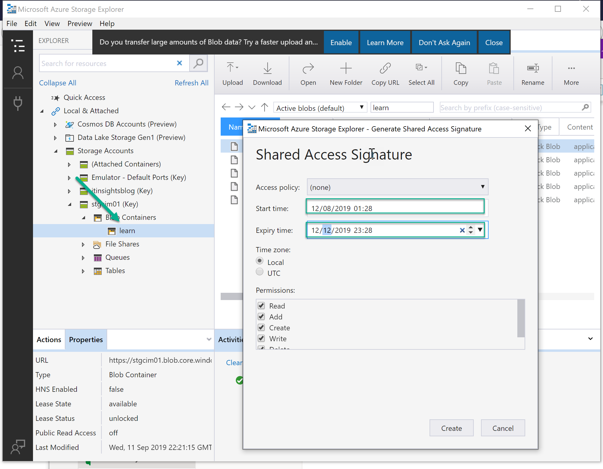Expand Data Lake Storage Gen1 (Preview) node
Image resolution: width=603 pixels, height=469 pixels.
pyautogui.click(x=55, y=138)
